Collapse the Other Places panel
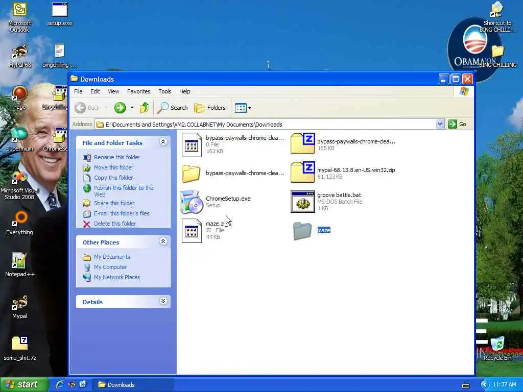Screen dimensions: 523x392 coord(163,241)
